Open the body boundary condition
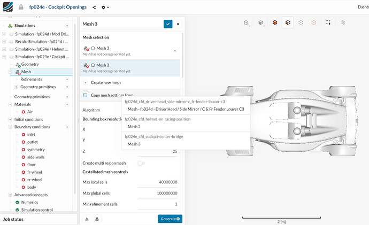 pos(32,187)
